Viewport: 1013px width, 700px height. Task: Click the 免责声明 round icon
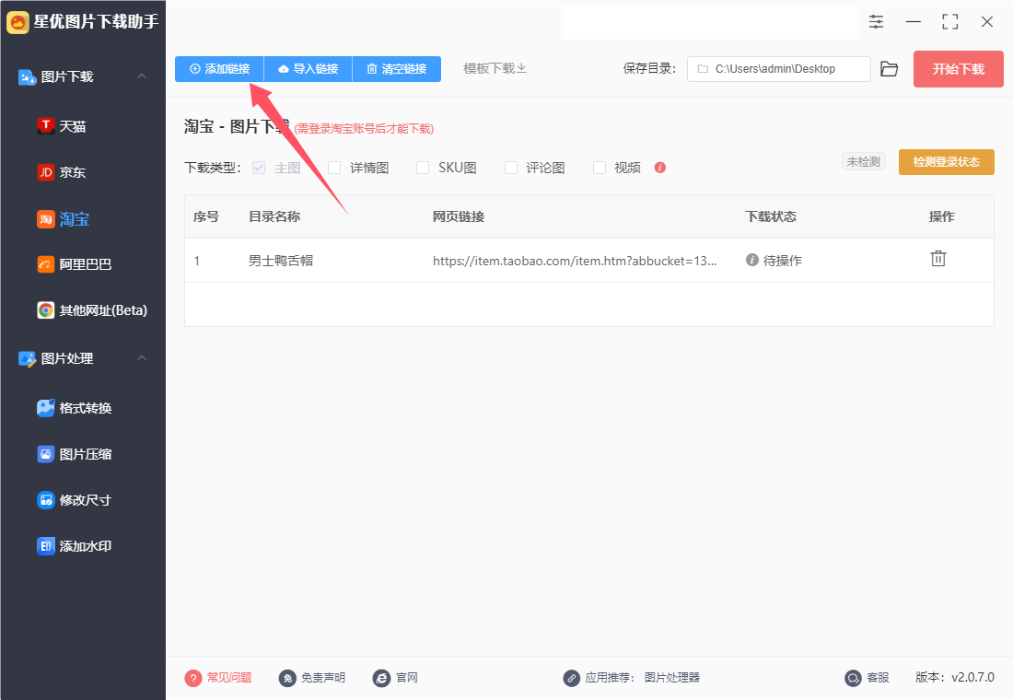(287, 678)
